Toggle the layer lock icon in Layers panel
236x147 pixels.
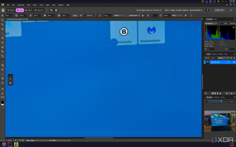tap(234, 58)
